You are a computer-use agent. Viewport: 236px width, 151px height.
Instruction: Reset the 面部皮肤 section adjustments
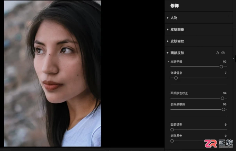pyautogui.click(x=217, y=53)
